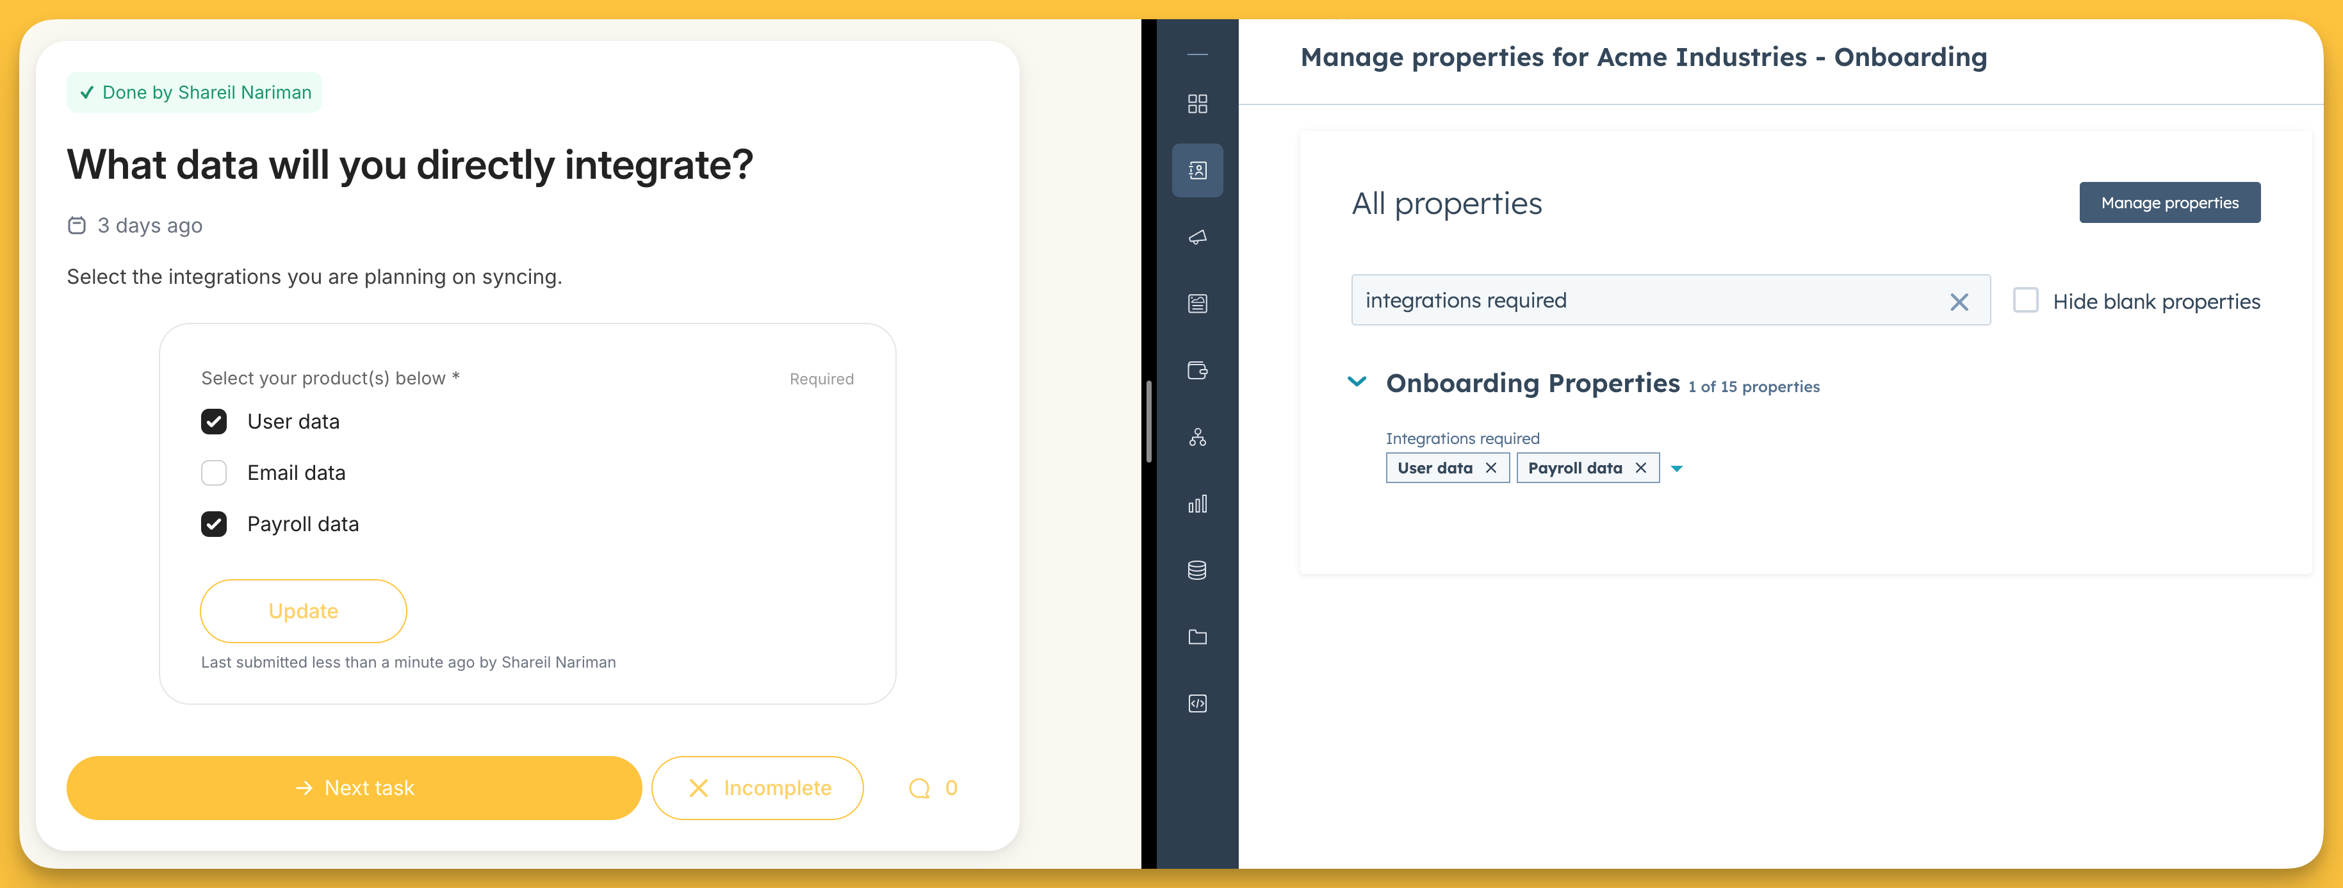2343x888 pixels.
Task: Open the folder library icon in sidebar
Action: pos(1197,637)
